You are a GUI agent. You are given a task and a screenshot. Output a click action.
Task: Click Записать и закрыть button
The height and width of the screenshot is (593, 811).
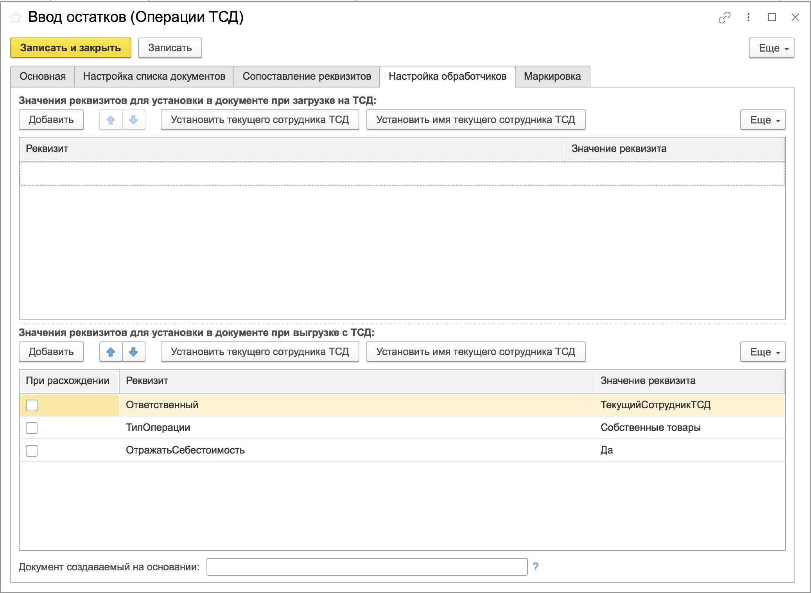(71, 48)
